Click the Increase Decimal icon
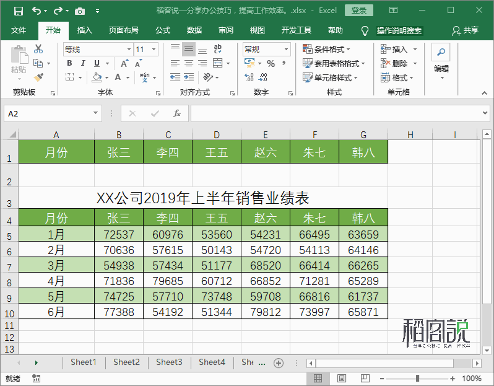494x386 pixels. tap(249, 77)
